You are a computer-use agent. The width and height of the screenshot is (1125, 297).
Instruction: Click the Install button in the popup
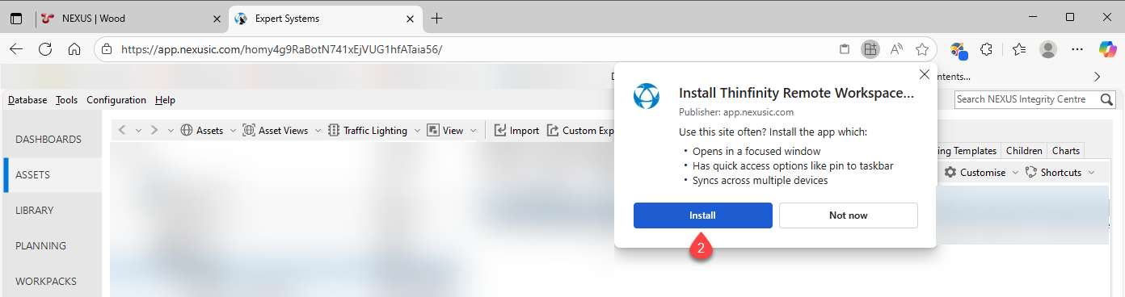click(703, 215)
